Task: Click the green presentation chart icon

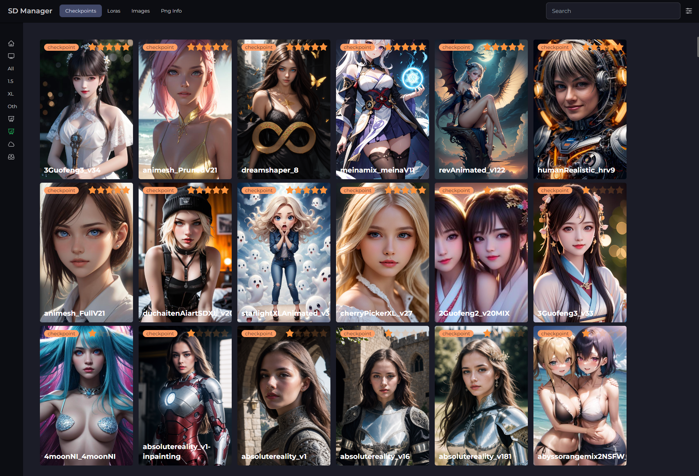Action: (x=11, y=132)
